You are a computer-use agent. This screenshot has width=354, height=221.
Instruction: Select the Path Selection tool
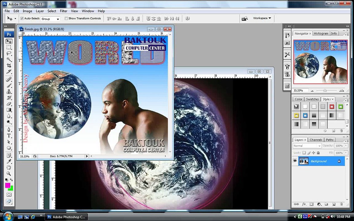pyautogui.click(x=9, y=142)
